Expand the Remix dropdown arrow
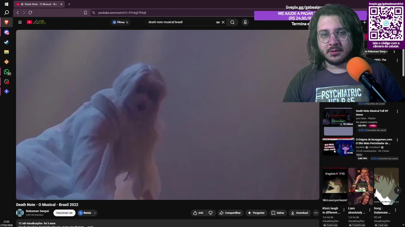The width and height of the screenshot is (405, 227). tap(95, 213)
